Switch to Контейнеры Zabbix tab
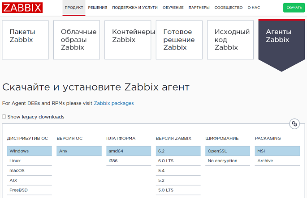This screenshot has width=307, height=198. pyautogui.click(x=128, y=40)
